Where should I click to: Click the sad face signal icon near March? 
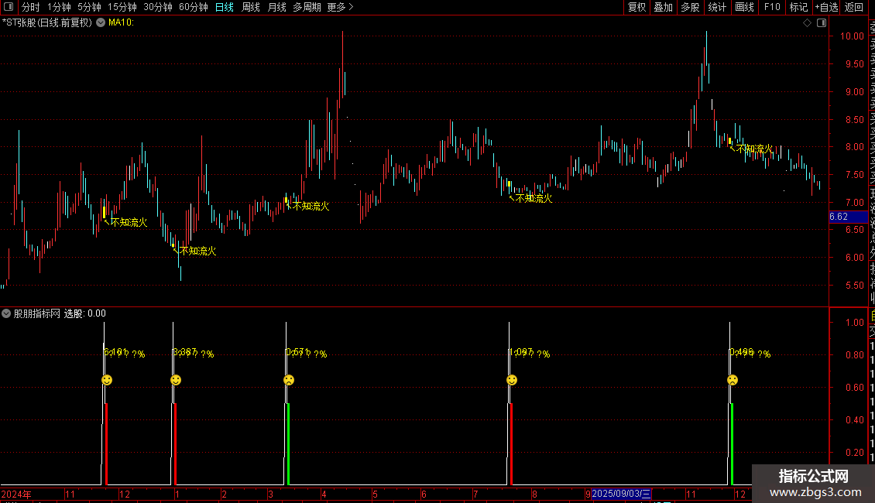pos(289,380)
